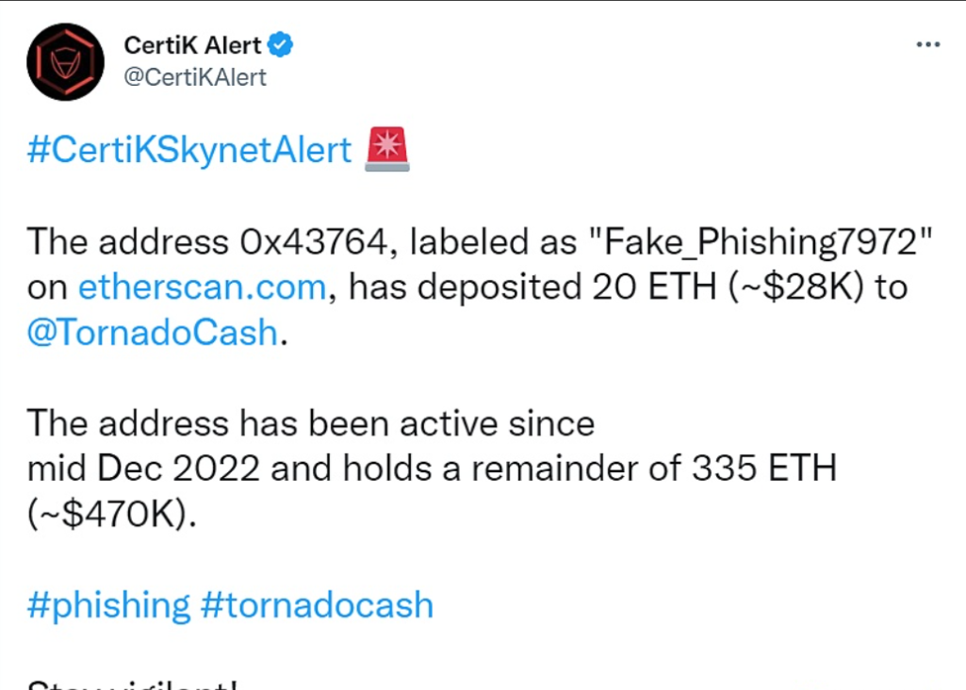
Task: Click the CertiK Alert profile avatar
Action: (65, 62)
